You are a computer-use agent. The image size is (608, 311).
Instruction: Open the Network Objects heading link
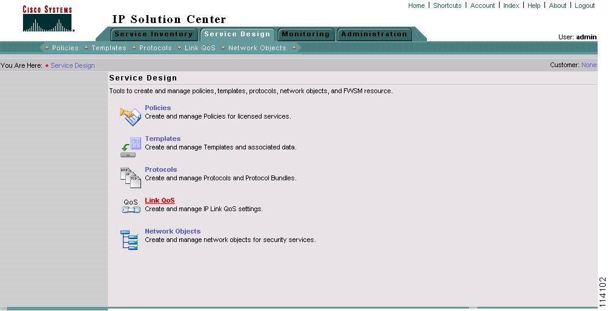coord(173,231)
